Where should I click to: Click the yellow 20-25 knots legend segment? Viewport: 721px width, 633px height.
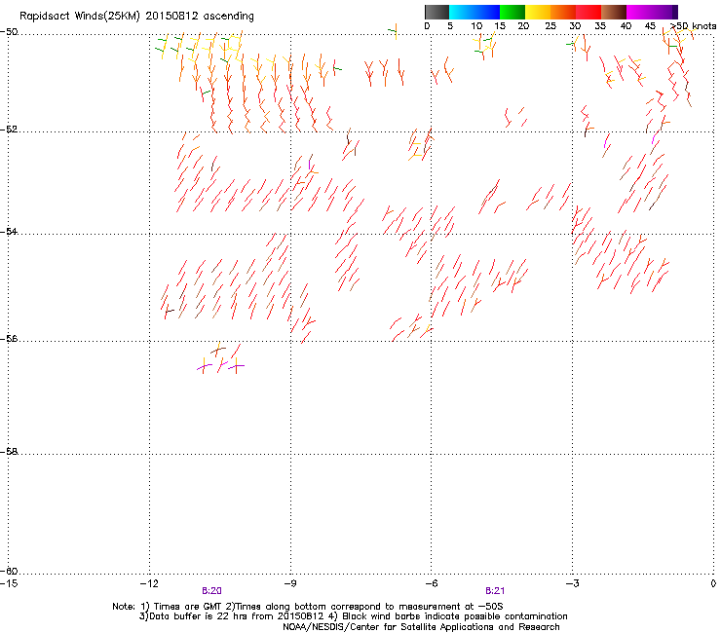pyautogui.click(x=538, y=12)
